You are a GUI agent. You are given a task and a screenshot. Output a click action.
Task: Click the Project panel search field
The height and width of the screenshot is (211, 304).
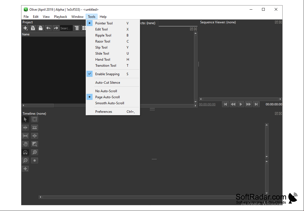click(66, 28)
